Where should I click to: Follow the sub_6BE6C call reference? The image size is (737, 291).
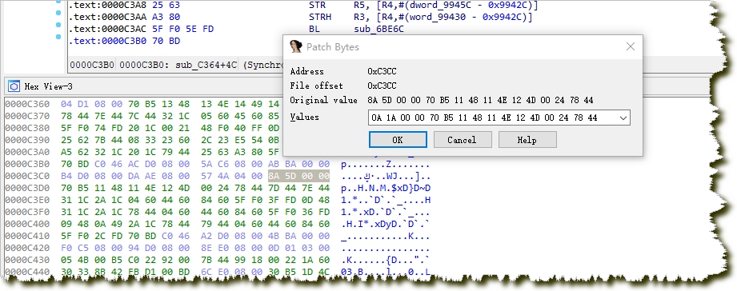(379, 29)
